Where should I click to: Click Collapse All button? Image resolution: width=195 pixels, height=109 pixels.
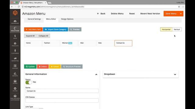pos(43,36)
